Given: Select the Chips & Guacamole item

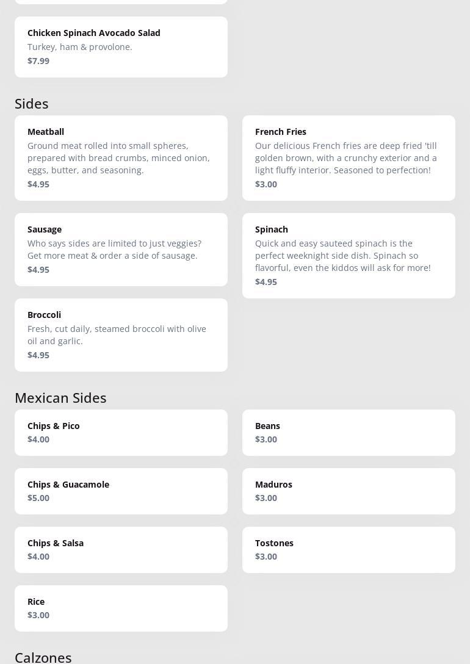Looking at the screenshot, I should 121,491.
